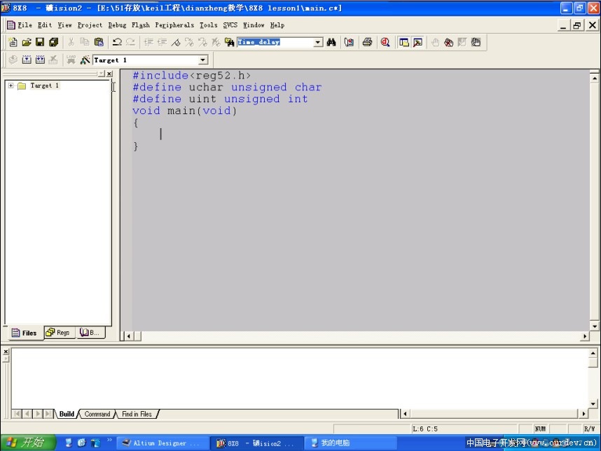
Task: Open a file using the folder icon
Action: tap(27, 42)
